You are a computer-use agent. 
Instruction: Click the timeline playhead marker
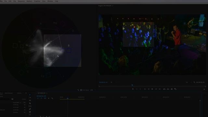(x=68, y=98)
